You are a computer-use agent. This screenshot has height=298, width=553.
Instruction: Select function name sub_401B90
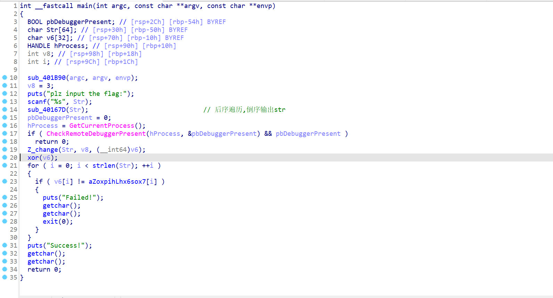(x=47, y=78)
